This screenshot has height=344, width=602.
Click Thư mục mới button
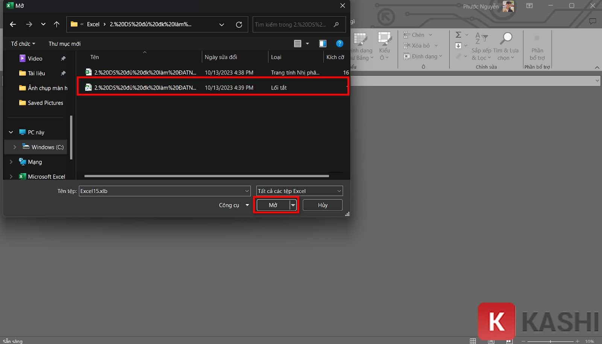64,44
